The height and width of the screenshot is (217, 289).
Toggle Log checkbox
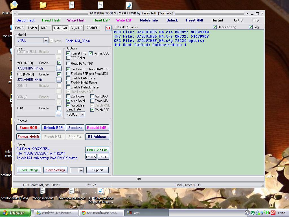pyautogui.click(x=251, y=27)
